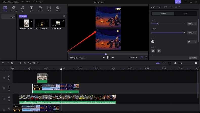Image resolution: width=200 pixels, height=113 pixels.
Task: Click the redo arrow in timeline toolbar
Action: (8, 63)
